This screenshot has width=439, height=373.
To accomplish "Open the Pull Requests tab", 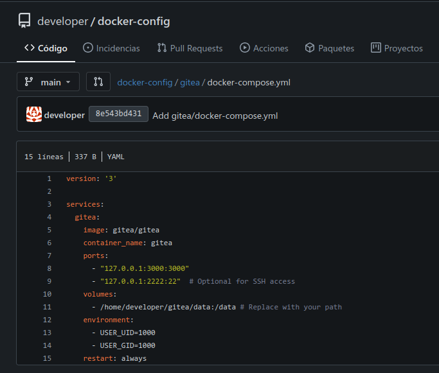I will click(x=190, y=48).
